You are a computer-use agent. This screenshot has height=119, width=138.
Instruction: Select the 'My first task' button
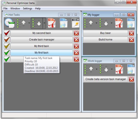pyautogui.click(x=42, y=53)
